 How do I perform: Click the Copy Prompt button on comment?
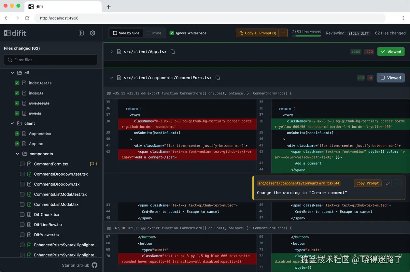367,183
